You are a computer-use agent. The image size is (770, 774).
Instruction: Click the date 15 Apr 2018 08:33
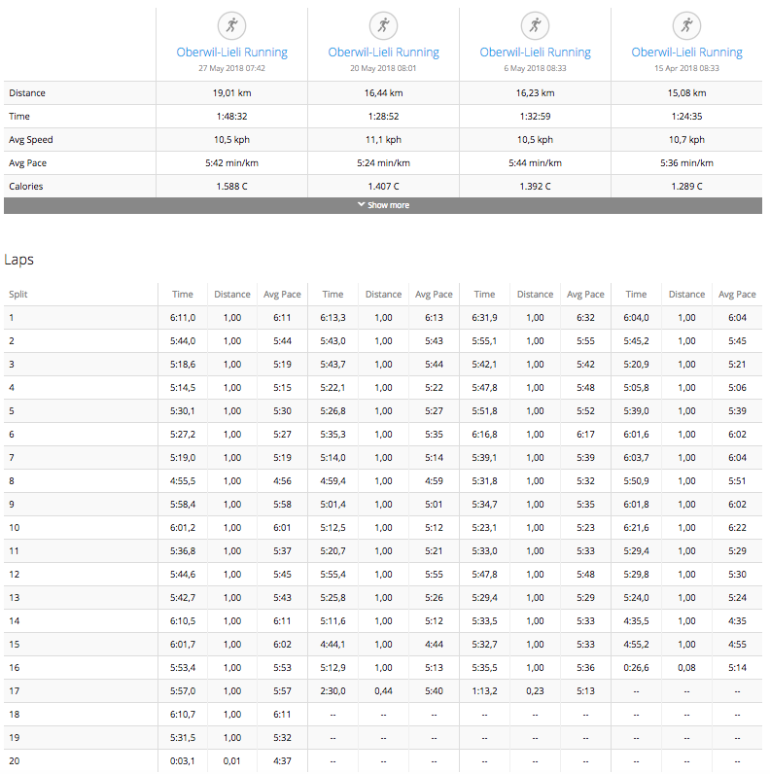click(x=686, y=68)
